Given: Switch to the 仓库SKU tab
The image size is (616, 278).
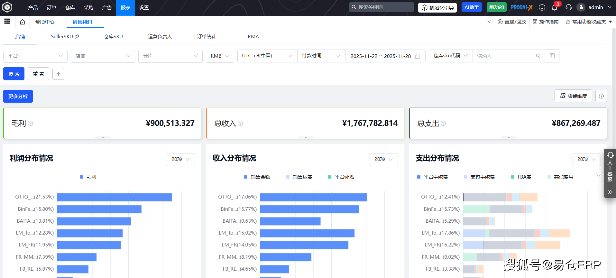Looking at the screenshot, I should coord(113,37).
